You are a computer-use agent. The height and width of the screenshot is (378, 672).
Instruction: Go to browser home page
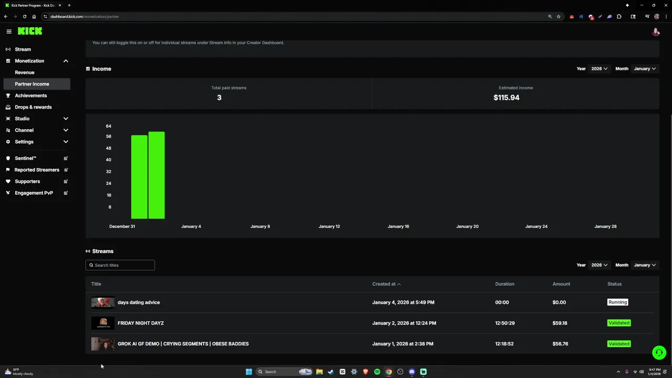click(x=34, y=16)
